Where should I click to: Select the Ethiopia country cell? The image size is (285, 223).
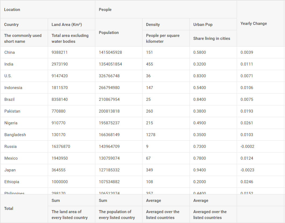[x=24, y=182]
